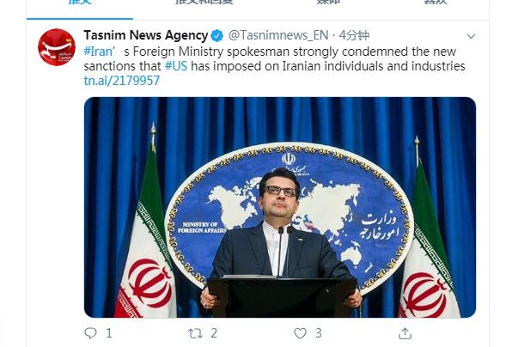Screen dimensions: 506x347
Task: Switch to the third profile tab
Action: click(x=328, y=2)
